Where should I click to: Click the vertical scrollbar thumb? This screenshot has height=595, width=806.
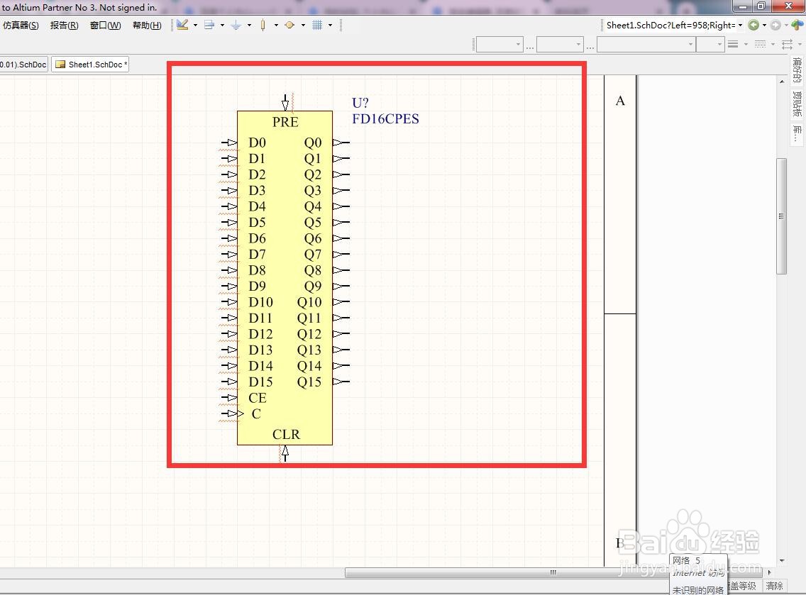tap(781, 216)
